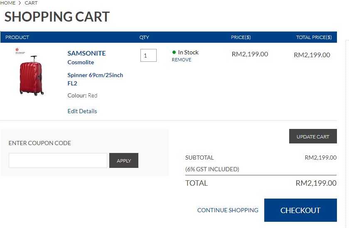Click the PRODUCT column header

coord(17,37)
